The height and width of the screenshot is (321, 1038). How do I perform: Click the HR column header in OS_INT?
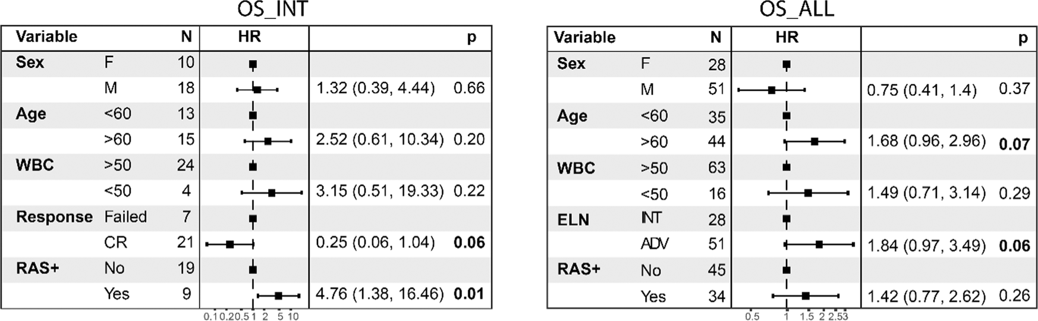(249, 37)
